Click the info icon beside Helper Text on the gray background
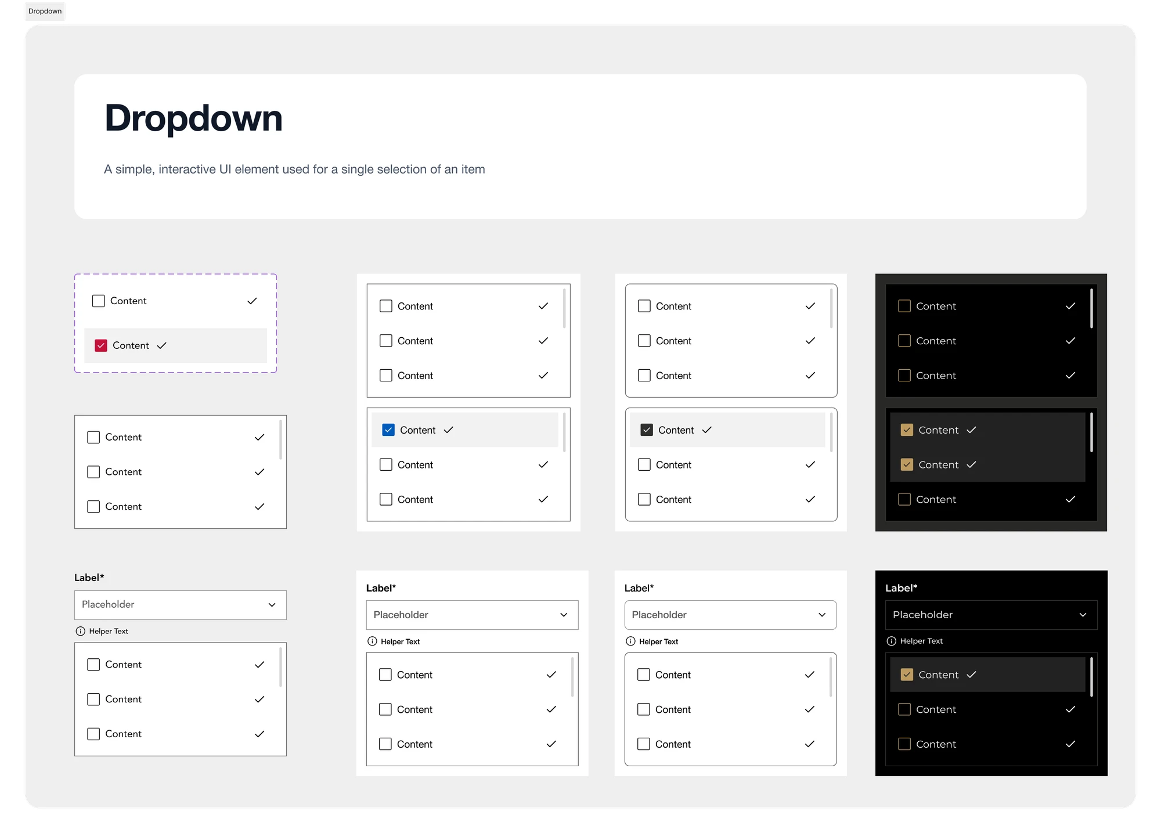 81,631
